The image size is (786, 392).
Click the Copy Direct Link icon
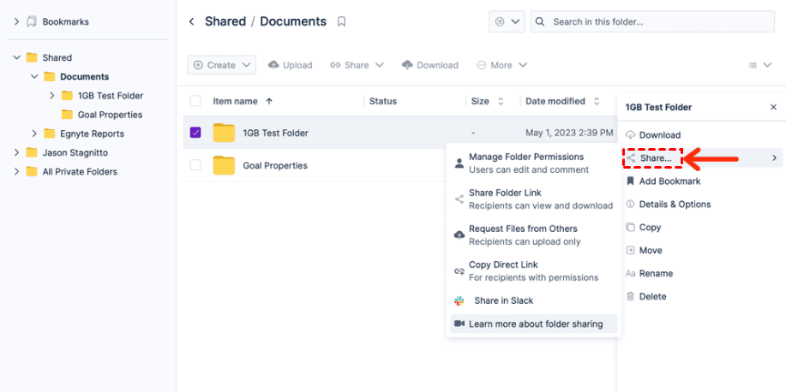click(459, 270)
